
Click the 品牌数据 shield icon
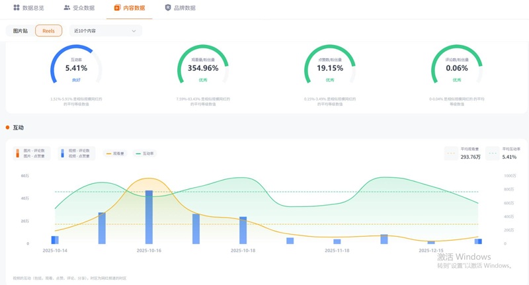[x=168, y=7]
